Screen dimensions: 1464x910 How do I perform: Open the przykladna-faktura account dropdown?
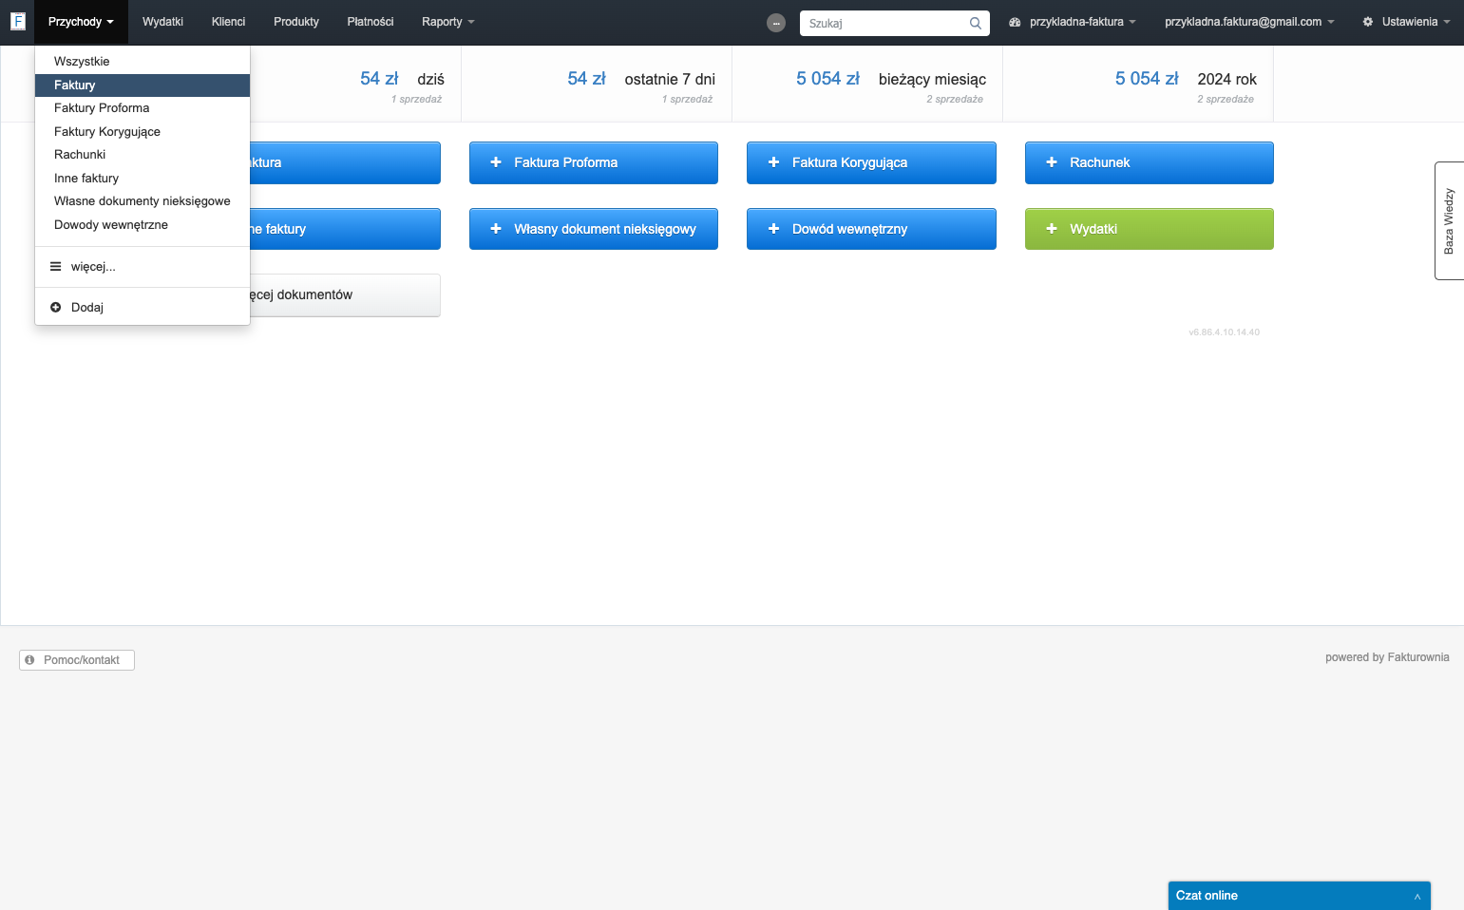[1073, 22]
